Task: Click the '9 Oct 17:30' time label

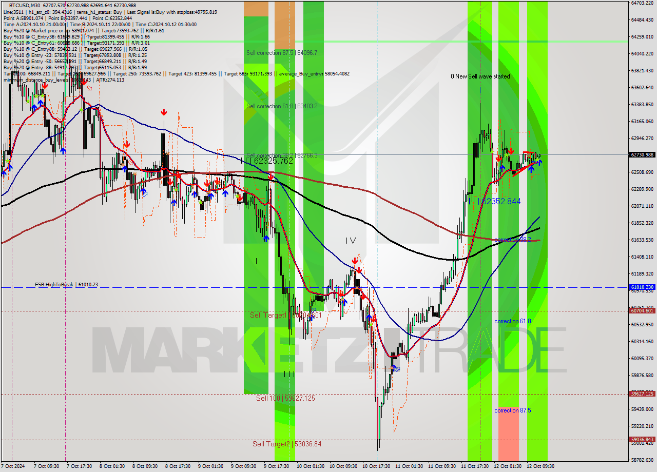Action: click(x=276, y=466)
